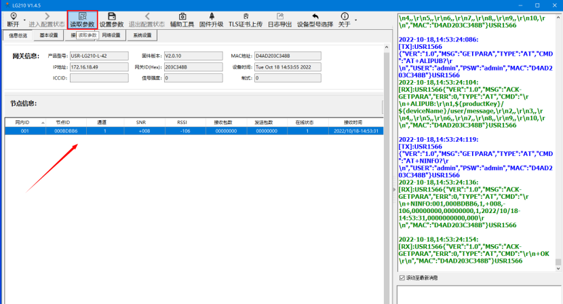Switch to the 网络设置 tab
This screenshot has height=304, width=563.
point(111,35)
